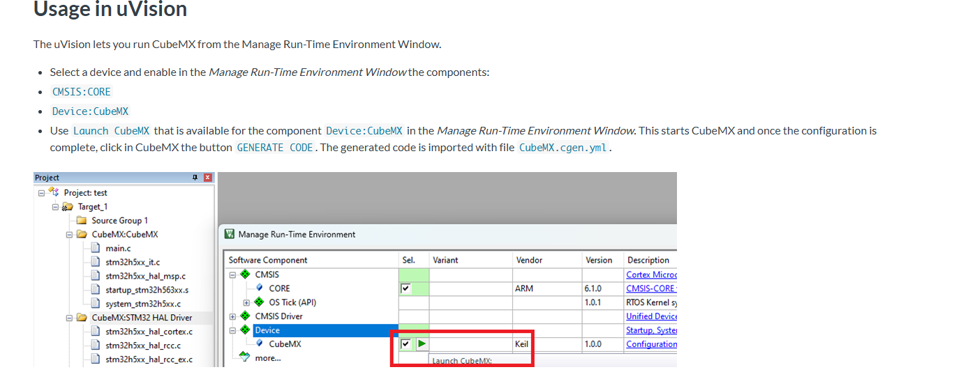
Task: Click the 'Keil' vendor cell
Action: 548,344
